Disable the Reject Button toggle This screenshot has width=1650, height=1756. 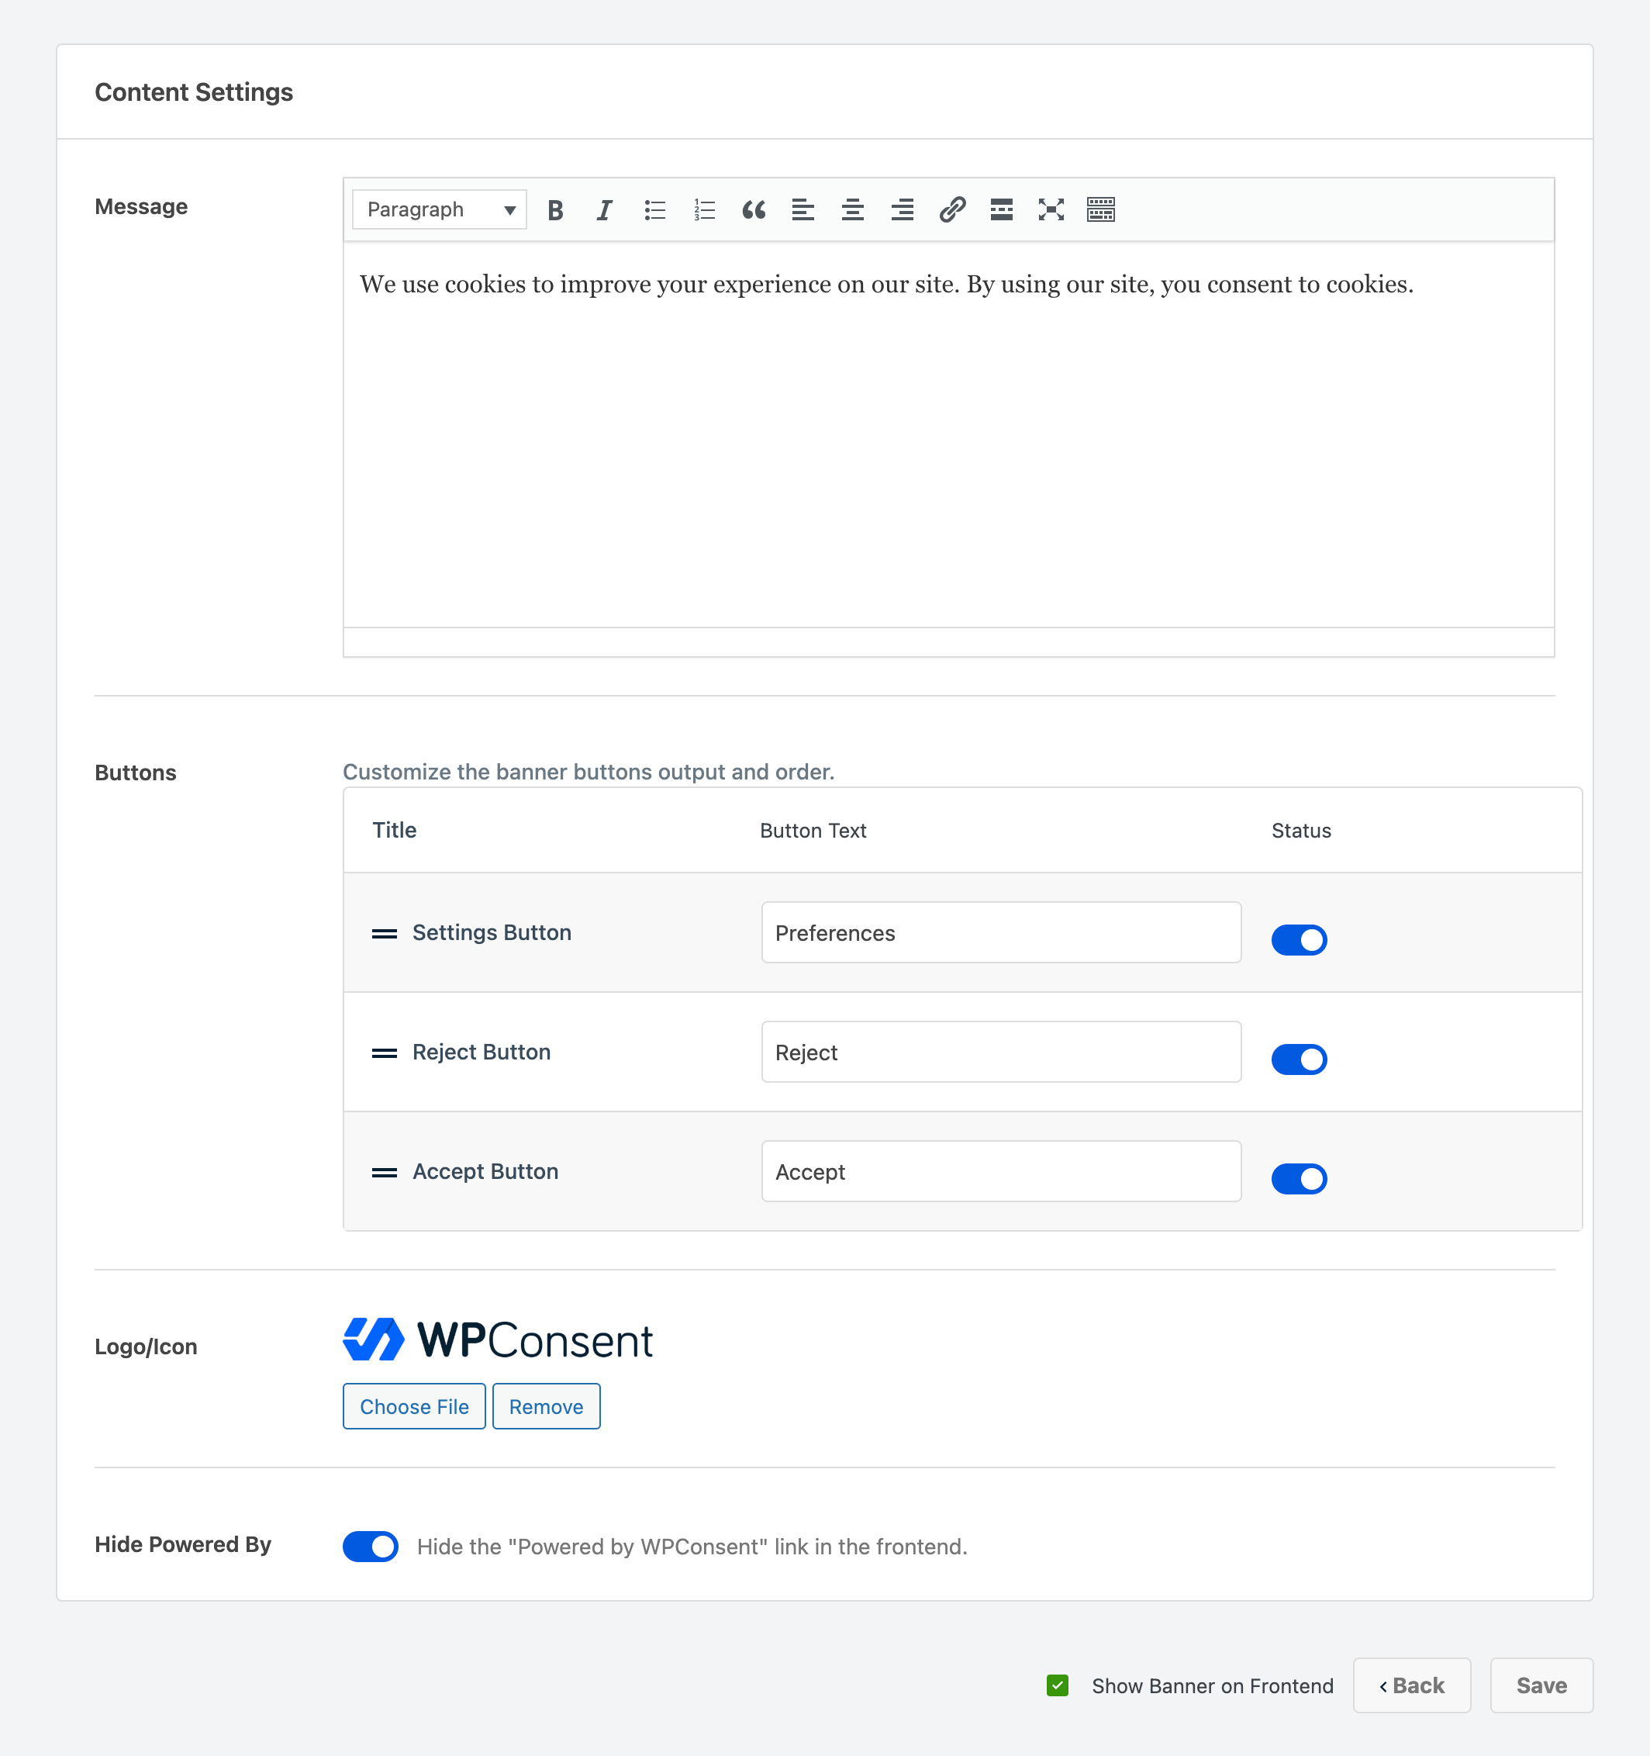click(x=1298, y=1059)
